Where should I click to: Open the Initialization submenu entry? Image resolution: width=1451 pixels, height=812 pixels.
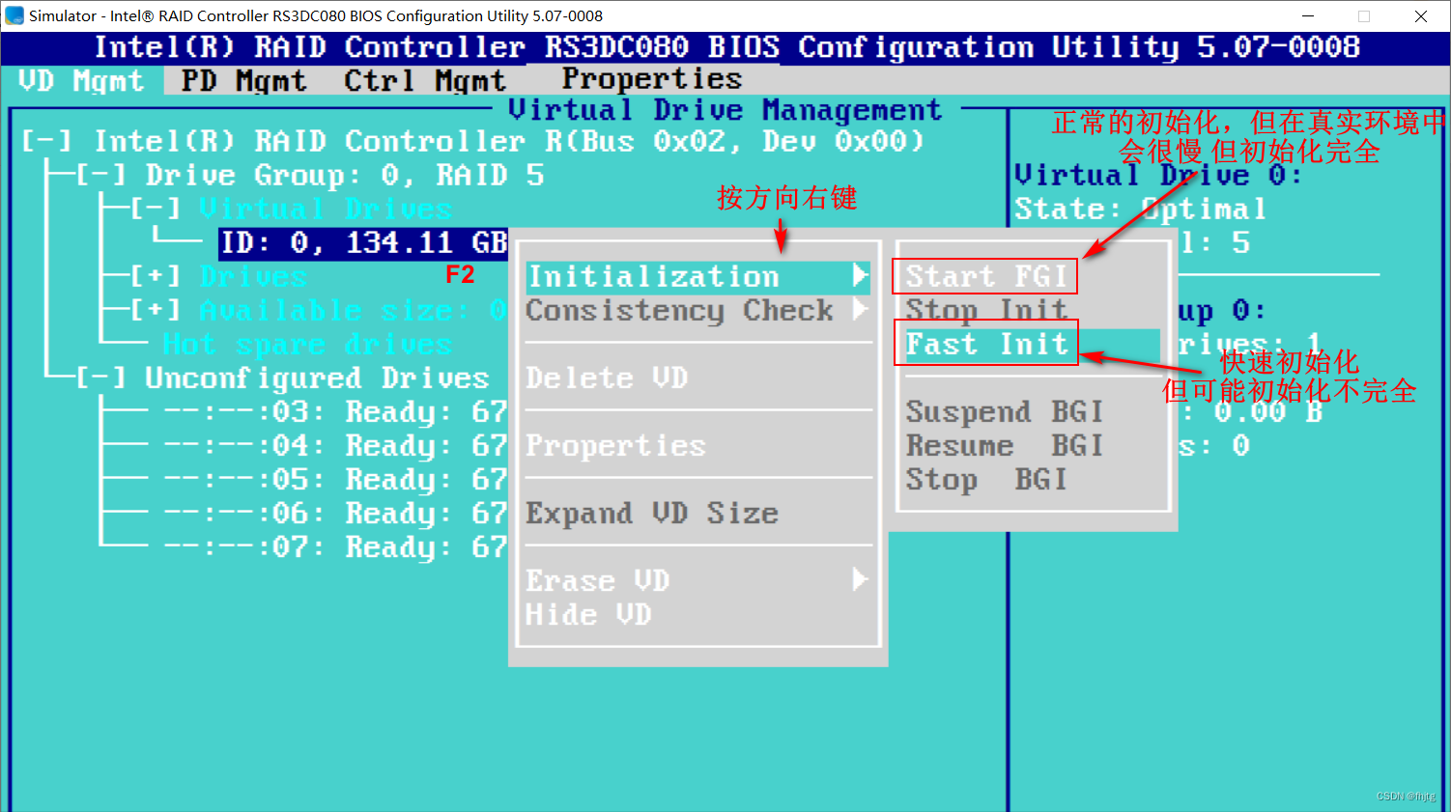[697, 277]
